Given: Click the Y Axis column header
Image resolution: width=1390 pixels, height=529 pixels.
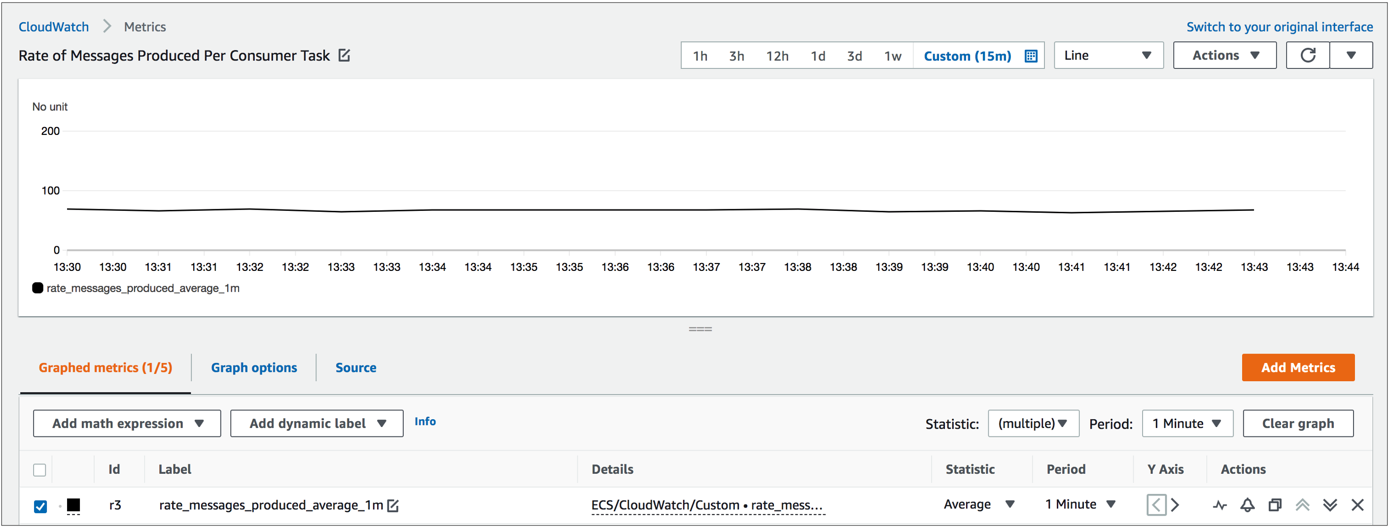Looking at the screenshot, I should click(x=1165, y=470).
